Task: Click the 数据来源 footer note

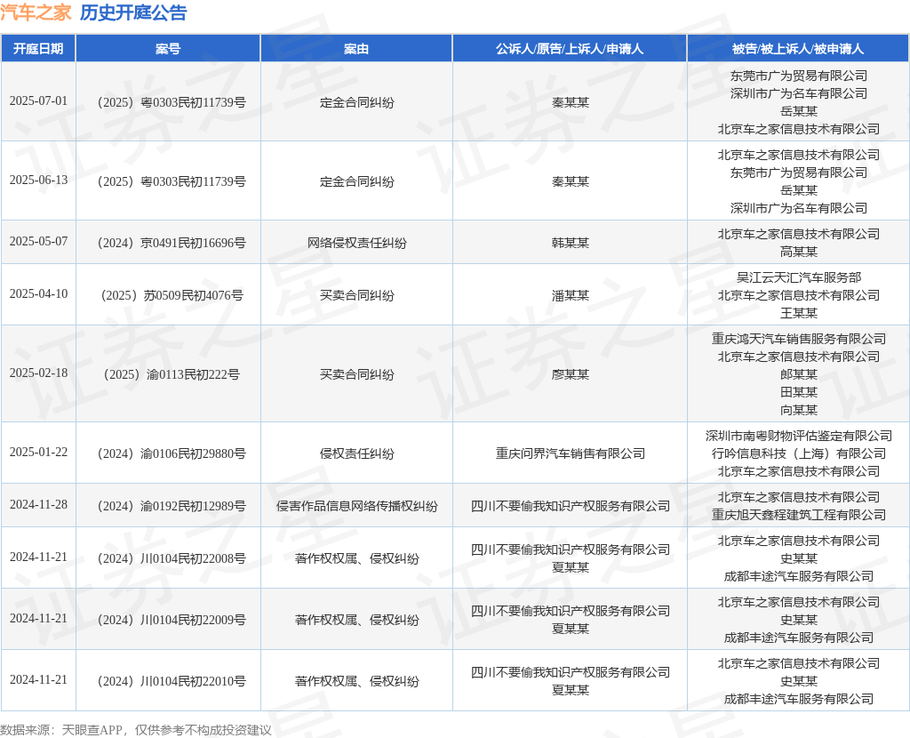Action: pyautogui.click(x=136, y=730)
